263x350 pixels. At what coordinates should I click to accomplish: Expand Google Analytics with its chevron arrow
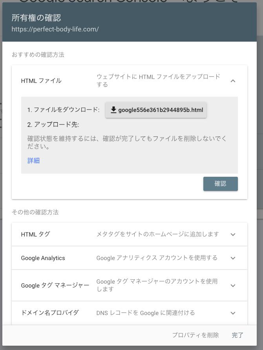coord(233,258)
